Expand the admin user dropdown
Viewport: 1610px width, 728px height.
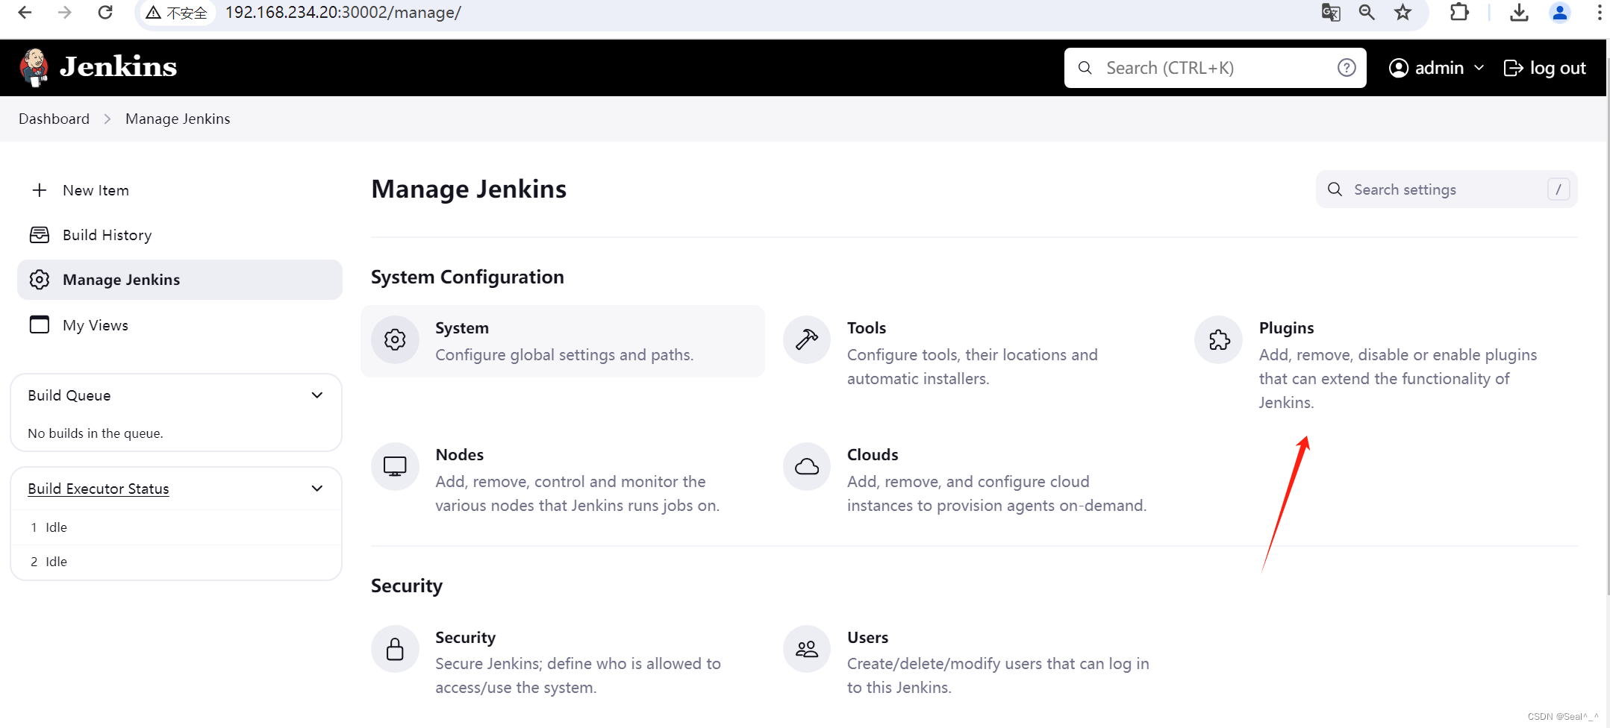(x=1436, y=68)
